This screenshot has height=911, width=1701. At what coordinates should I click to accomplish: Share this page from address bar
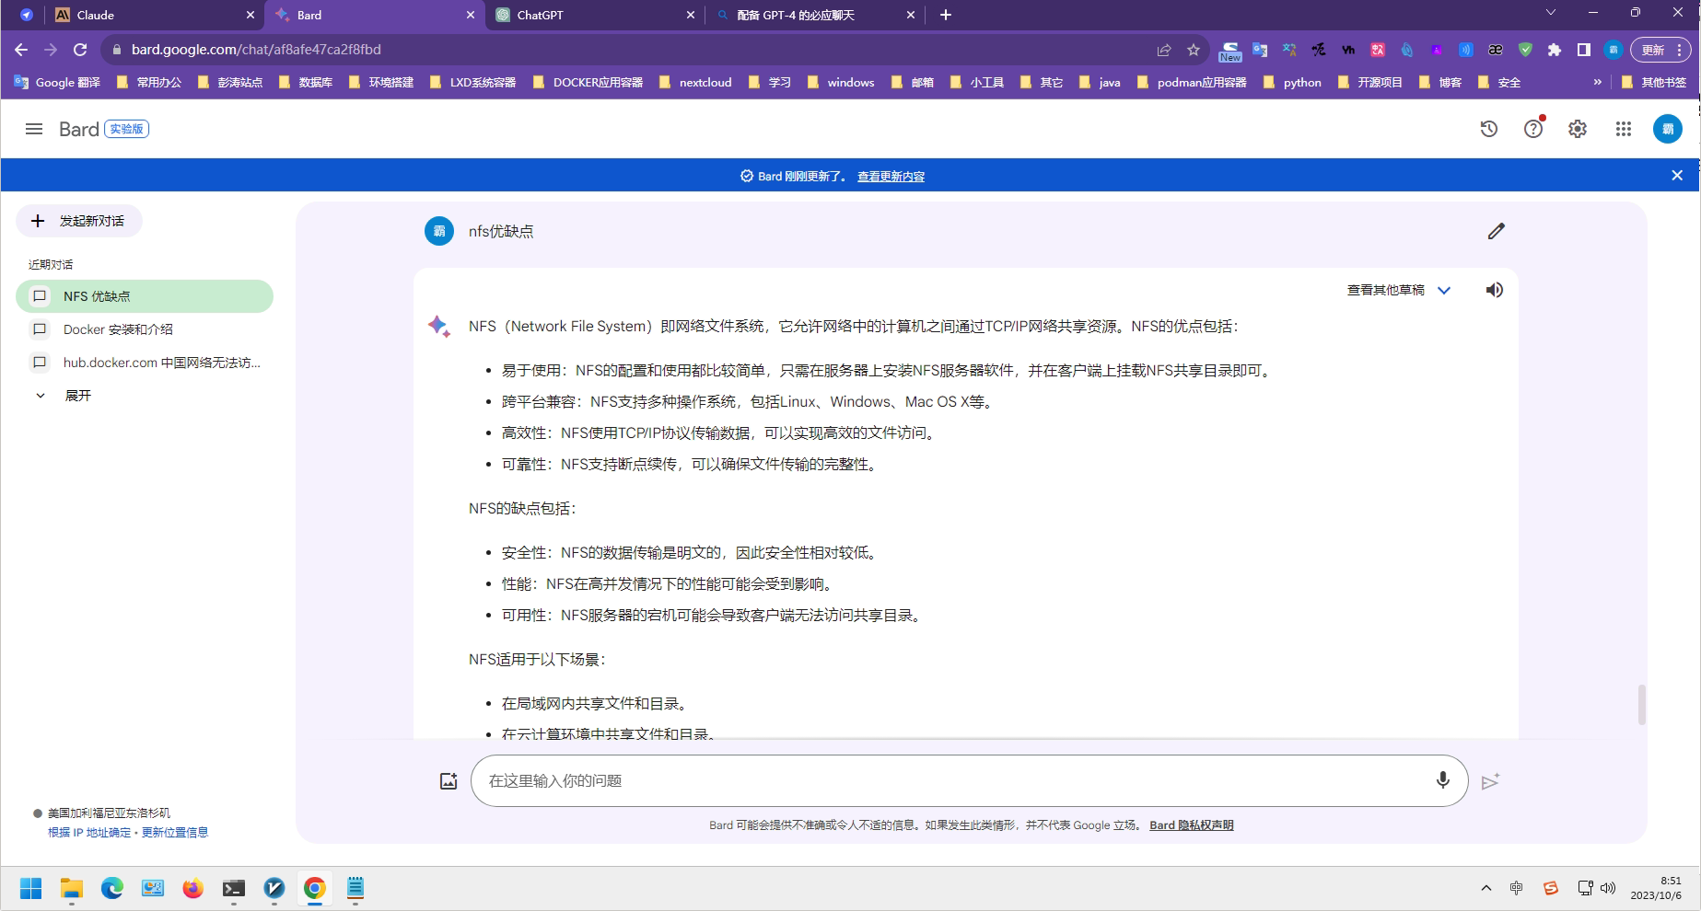(1164, 50)
